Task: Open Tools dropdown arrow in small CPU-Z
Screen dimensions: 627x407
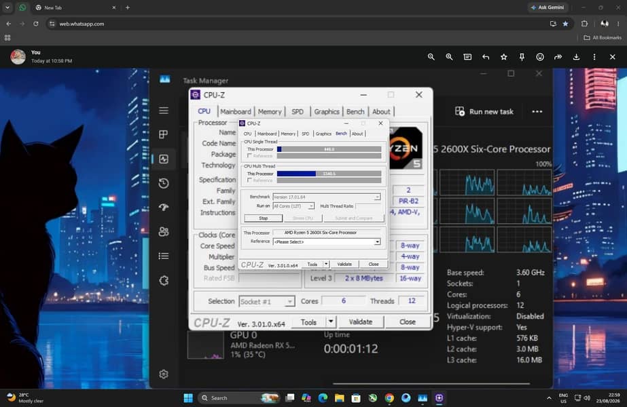Action: (326, 264)
